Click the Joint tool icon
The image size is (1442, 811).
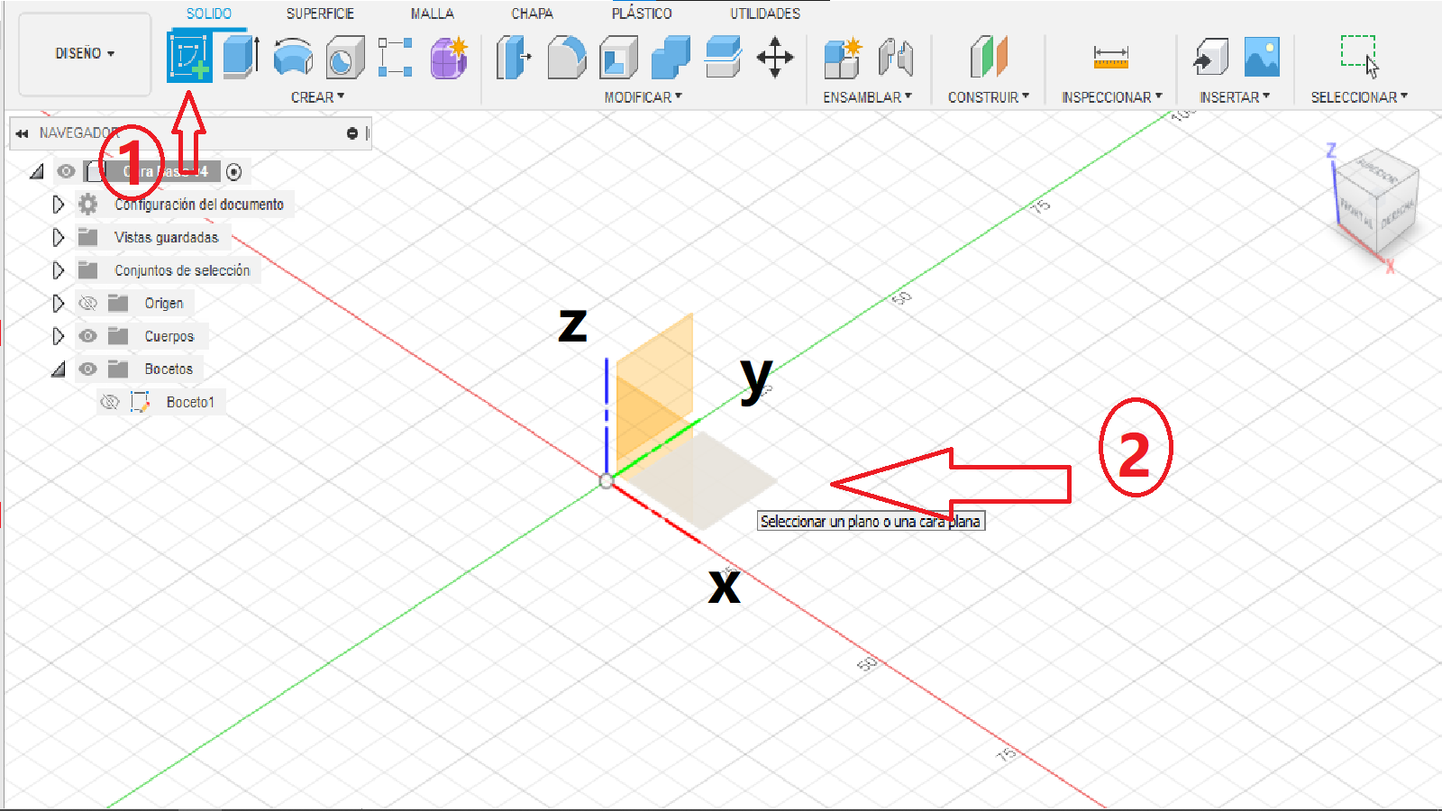click(x=896, y=57)
